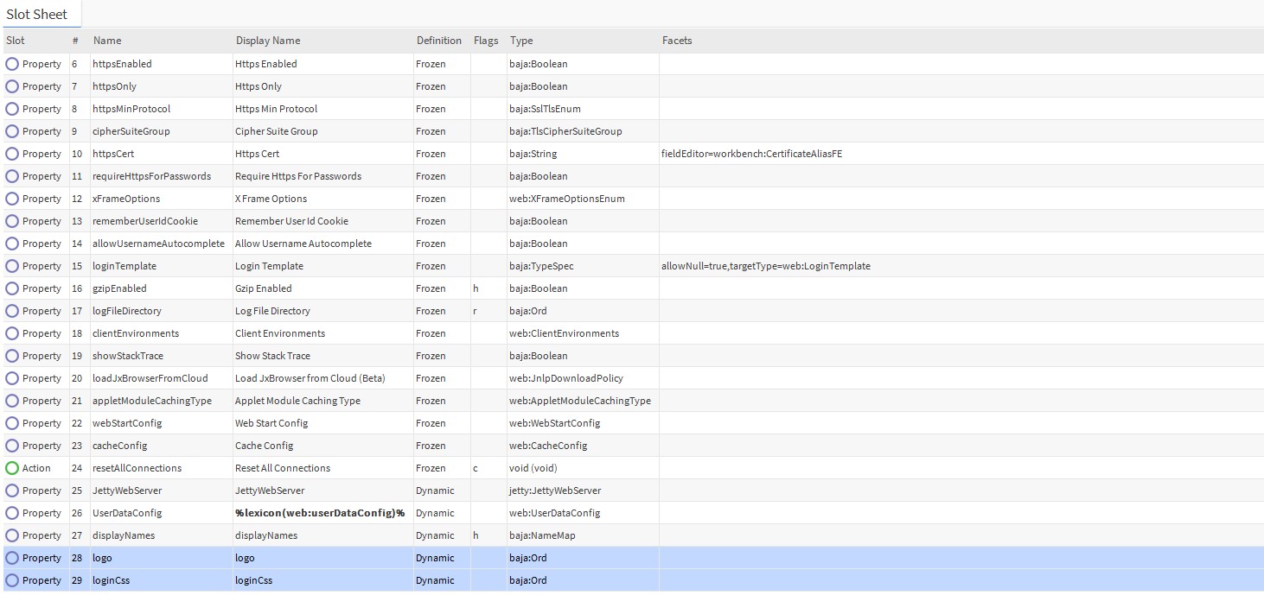Open the Slot Sheet tab
Image resolution: width=1264 pixels, height=595 pixels.
click(x=37, y=14)
